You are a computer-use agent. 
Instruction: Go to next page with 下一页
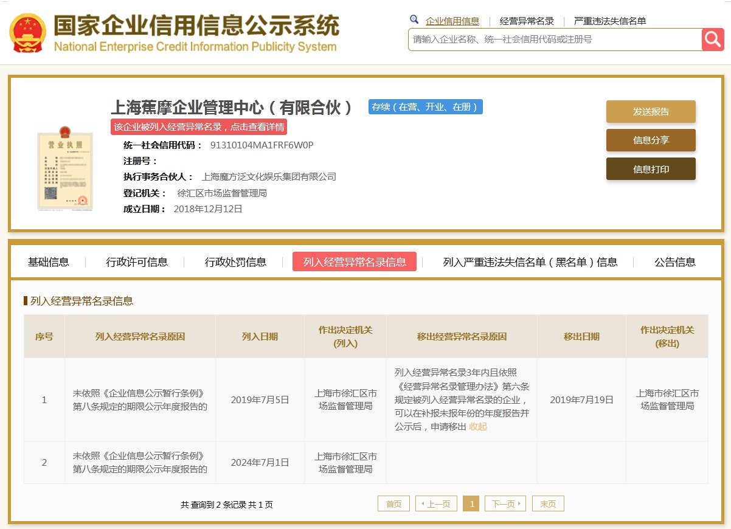tap(505, 504)
